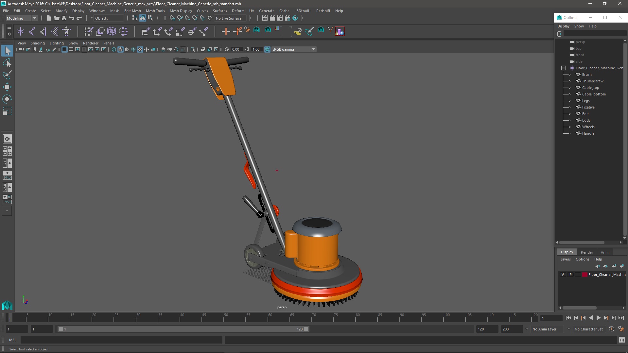
Task: Go to start of playback range
Action: coord(568,318)
